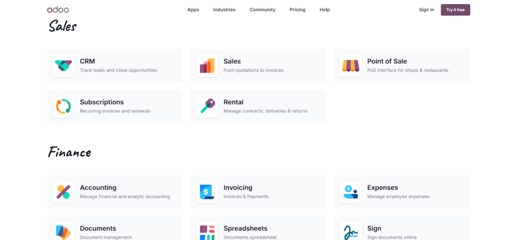Click the Odoo logo
Image resolution: width=517 pixels, height=240 pixels.
coord(58,10)
